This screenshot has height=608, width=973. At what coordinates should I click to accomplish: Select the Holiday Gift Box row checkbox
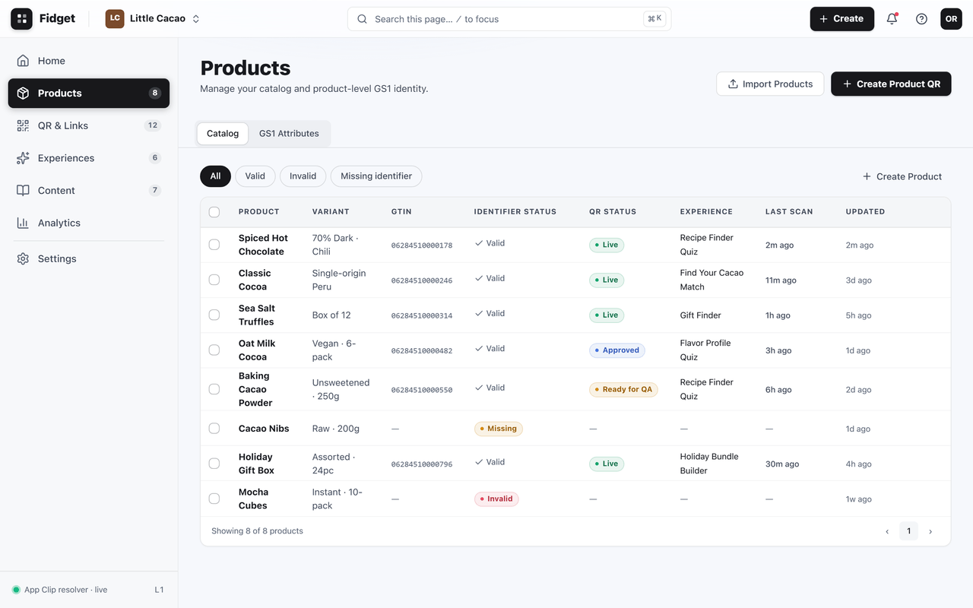pyautogui.click(x=214, y=464)
